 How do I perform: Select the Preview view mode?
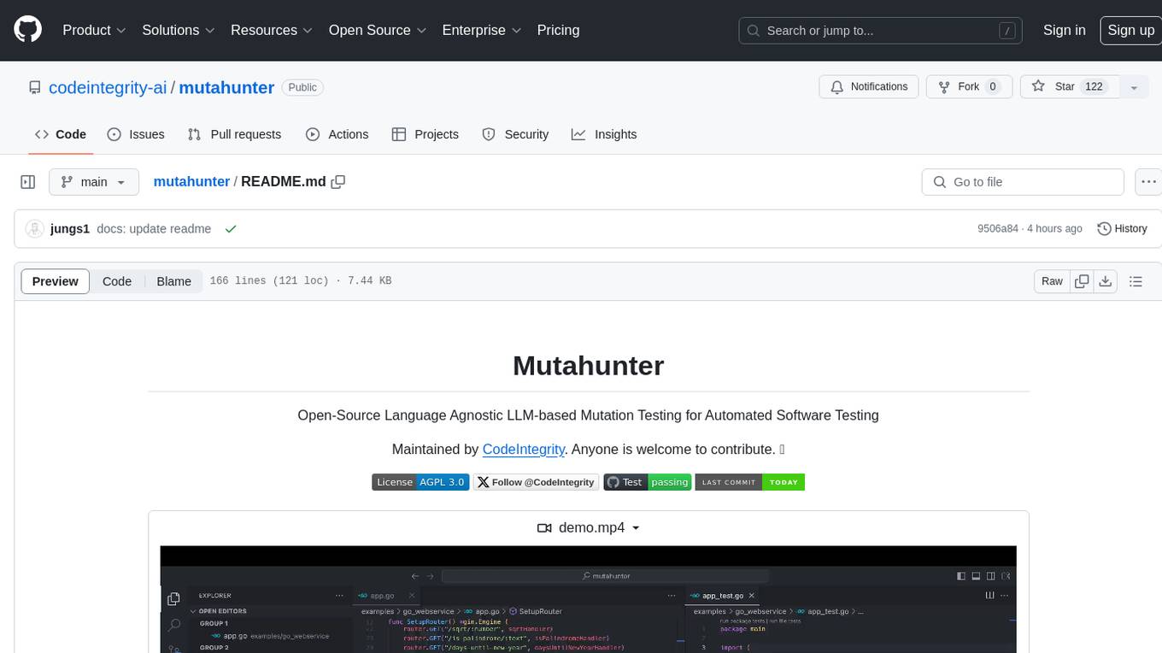(x=56, y=281)
